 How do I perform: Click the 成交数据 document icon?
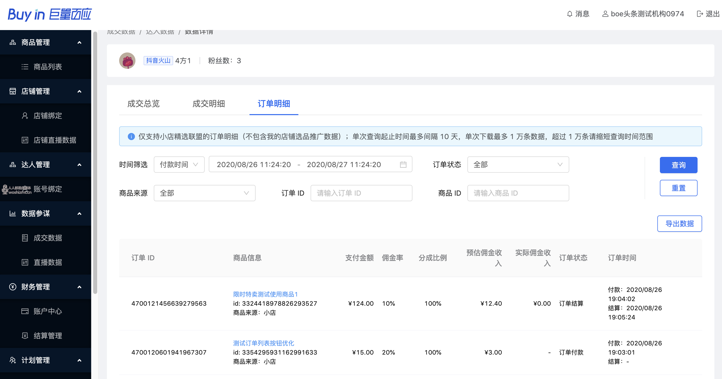(x=25, y=238)
